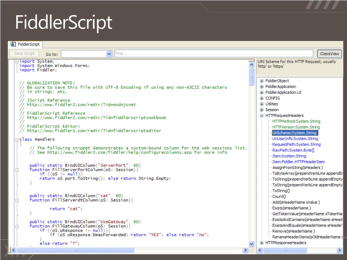Collapse the FillGatewayColumn function
Image resolution: width=347 pixels, height=260 pixels.
click(17, 226)
